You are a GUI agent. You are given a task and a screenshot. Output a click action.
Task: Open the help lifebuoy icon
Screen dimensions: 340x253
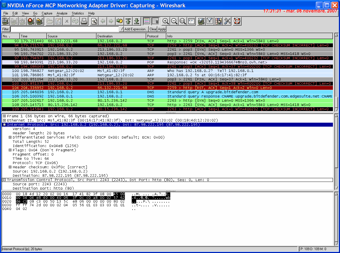pos(237,21)
